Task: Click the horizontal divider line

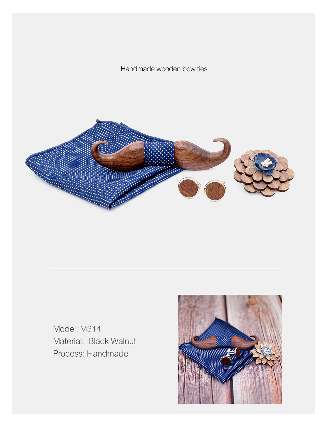Action: click(x=165, y=269)
